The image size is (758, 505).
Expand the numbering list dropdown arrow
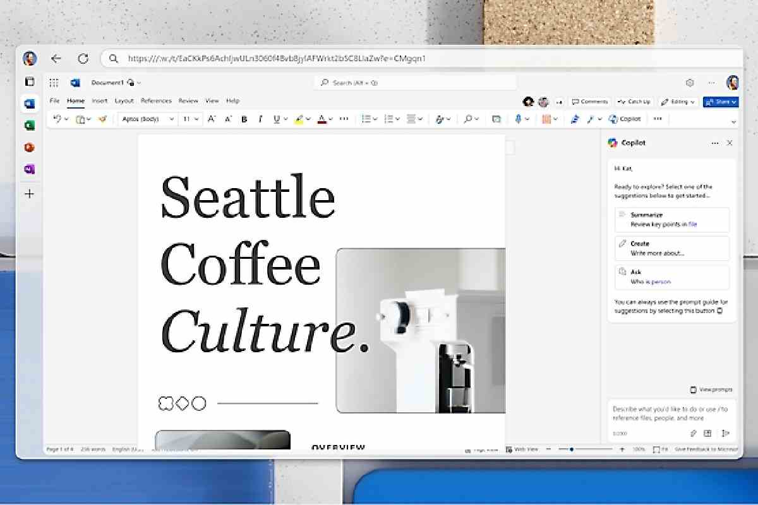(x=398, y=119)
